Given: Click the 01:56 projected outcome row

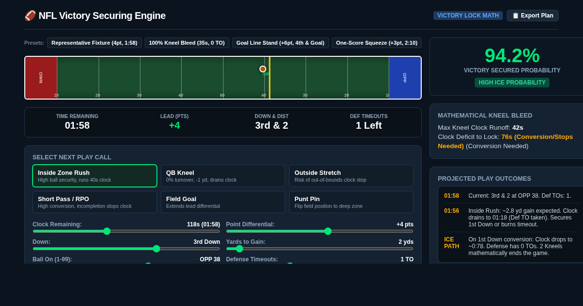Looking at the screenshot, I should pyautogui.click(x=512, y=218).
